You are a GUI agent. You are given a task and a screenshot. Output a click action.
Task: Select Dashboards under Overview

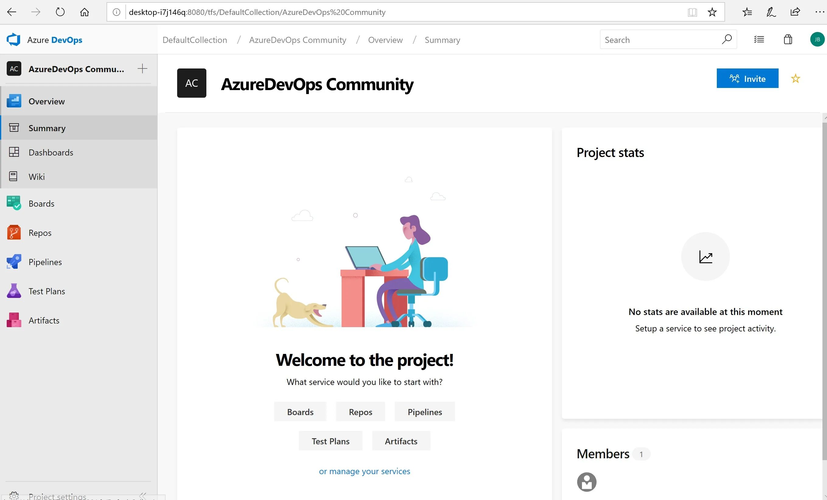(51, 152)
